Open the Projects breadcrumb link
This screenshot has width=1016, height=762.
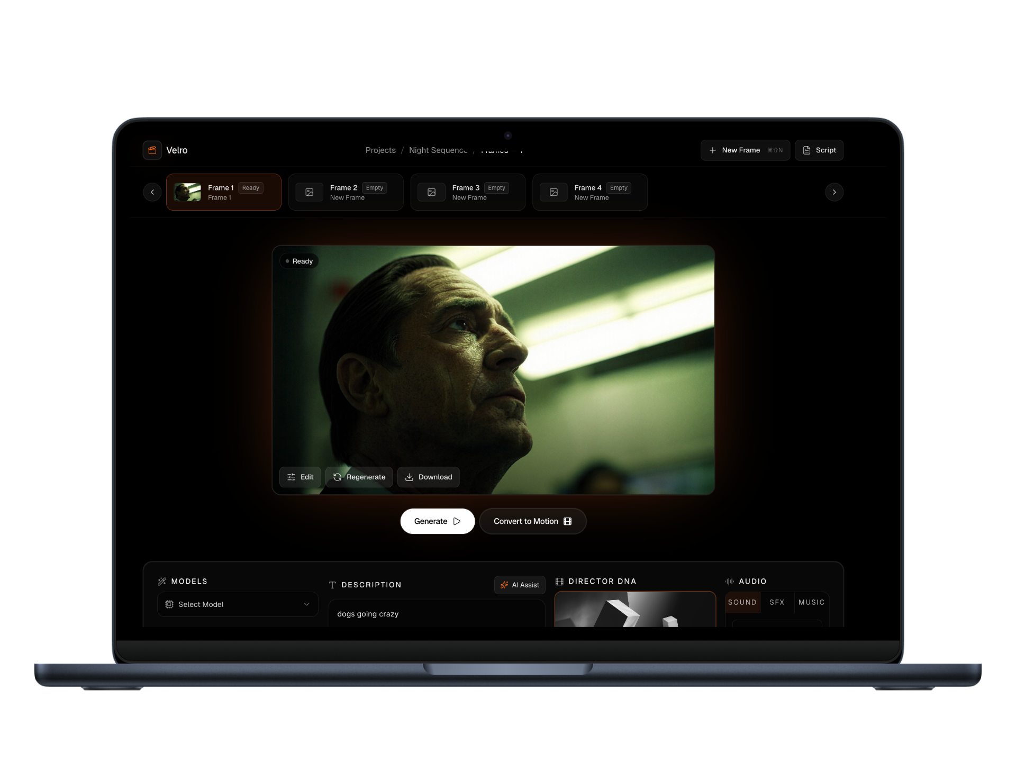[380, 150]
